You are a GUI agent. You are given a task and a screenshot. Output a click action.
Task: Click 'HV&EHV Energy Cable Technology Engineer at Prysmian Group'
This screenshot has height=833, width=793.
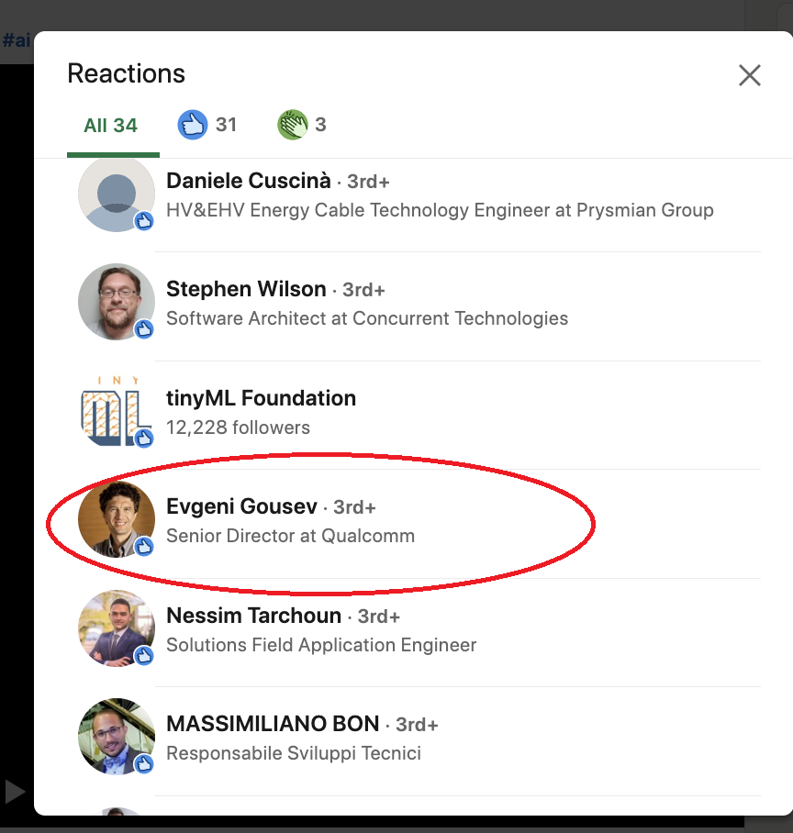[x=440, y=210]
